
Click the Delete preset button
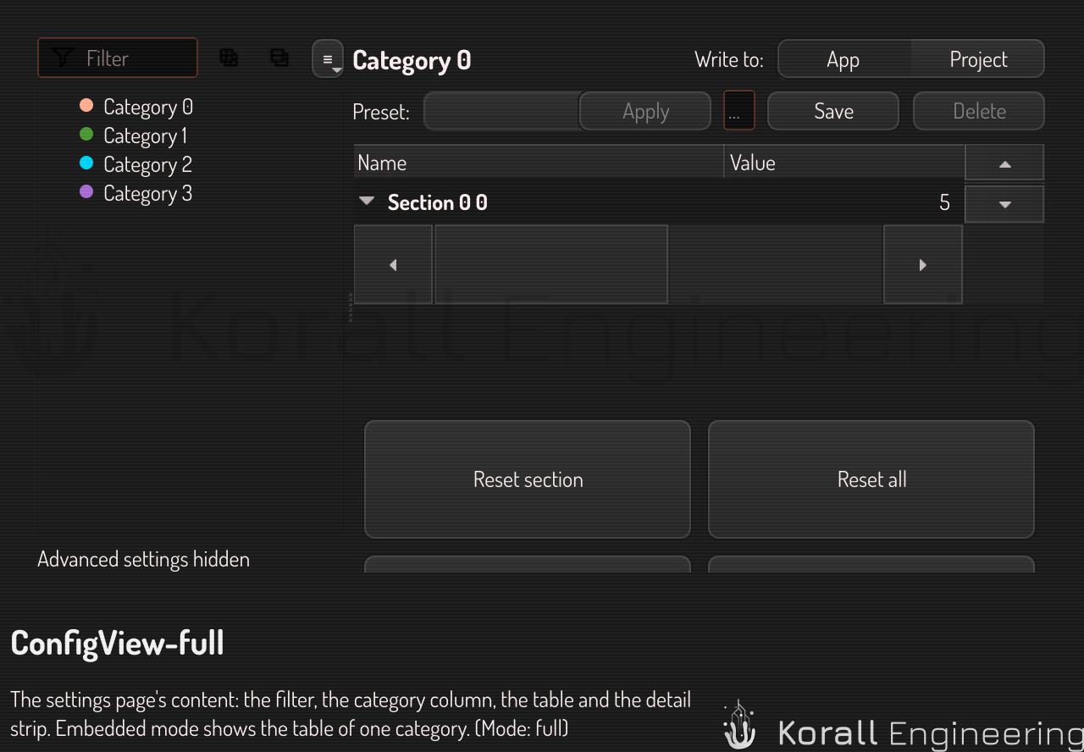tap(979, 111)
